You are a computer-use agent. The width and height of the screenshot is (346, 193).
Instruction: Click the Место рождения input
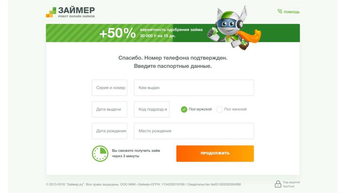[194, 131]
